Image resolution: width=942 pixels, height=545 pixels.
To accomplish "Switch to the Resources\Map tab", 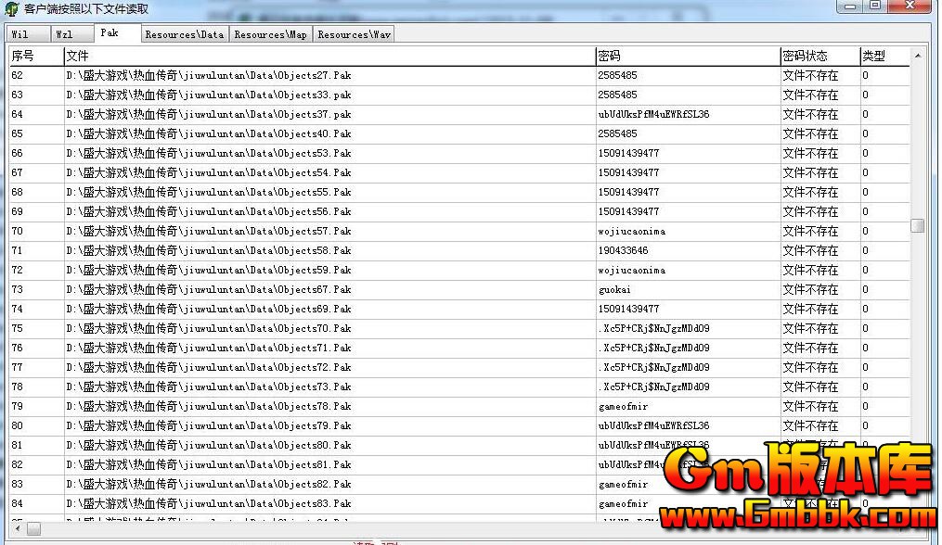I will point(270,34).
